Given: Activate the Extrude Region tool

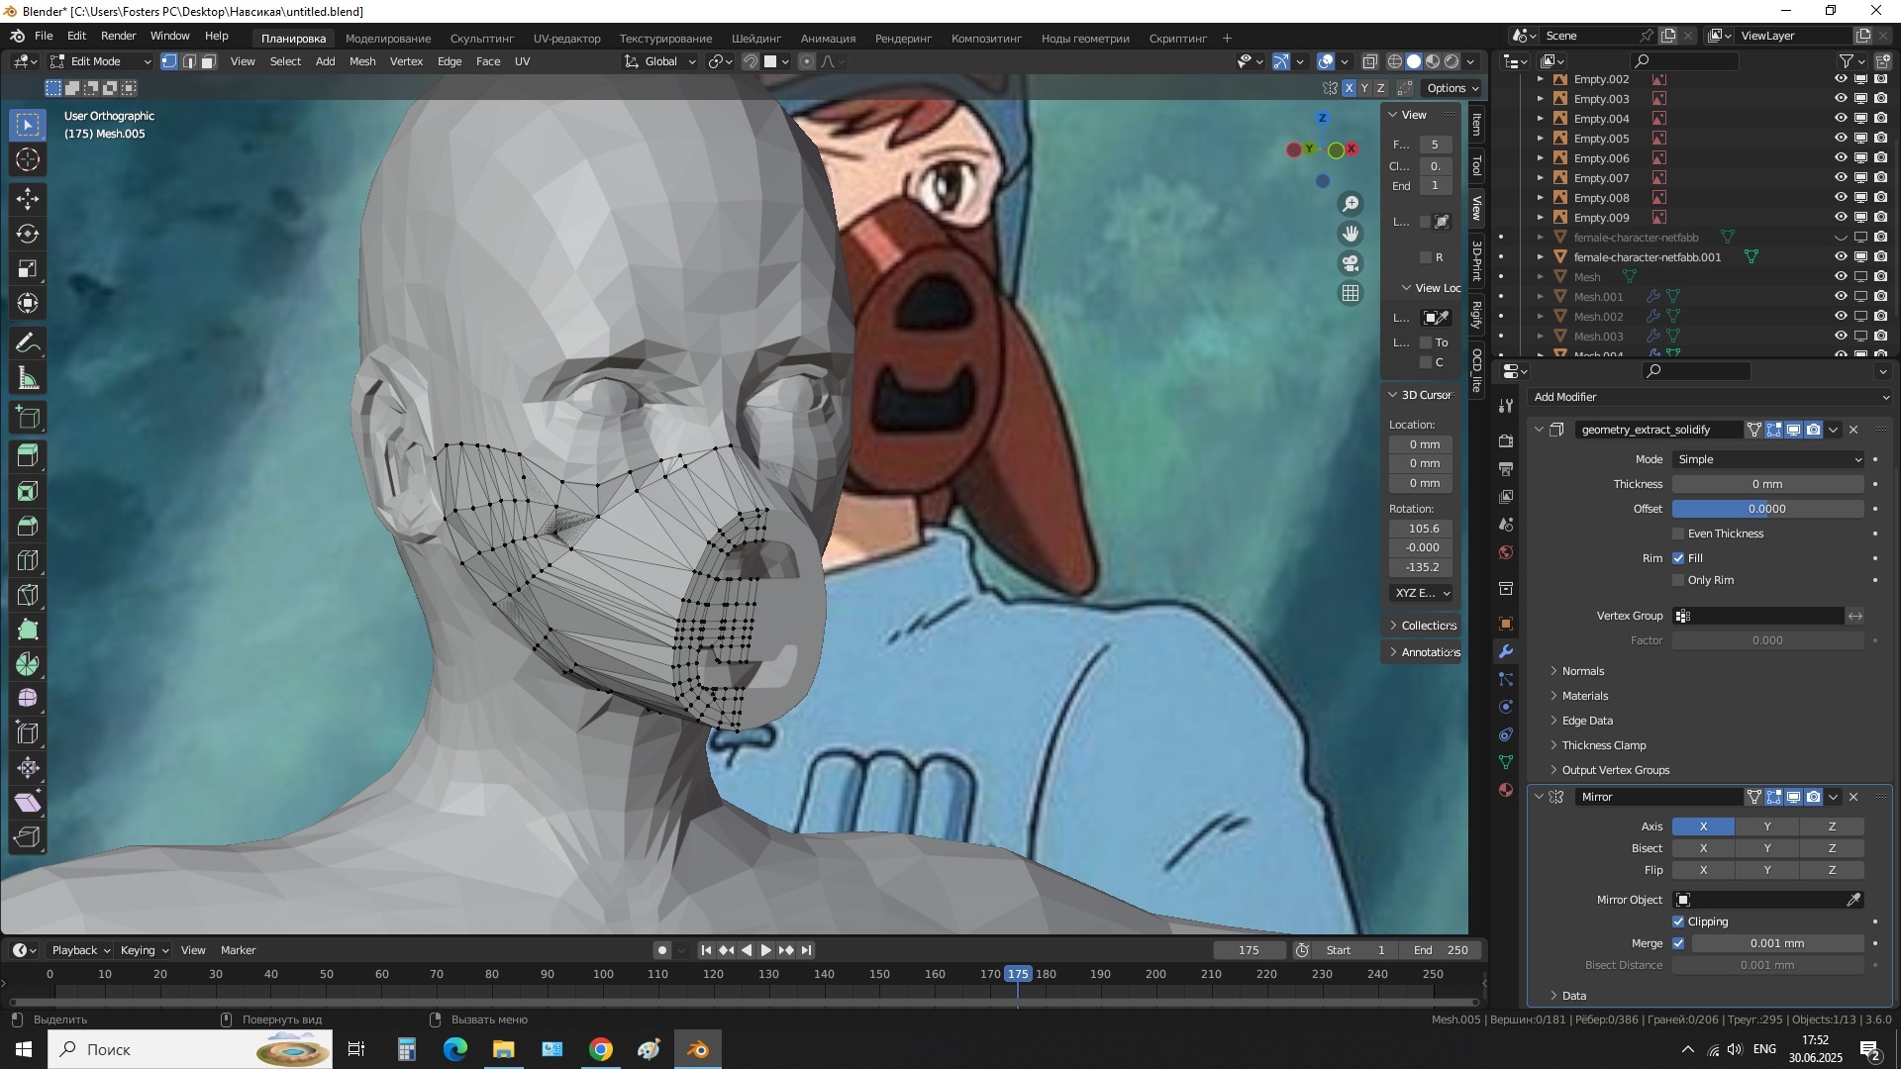Looking at the screenshot, I should pos(28,454).
